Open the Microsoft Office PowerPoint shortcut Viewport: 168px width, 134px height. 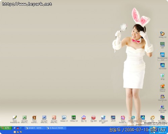[54, 119]
